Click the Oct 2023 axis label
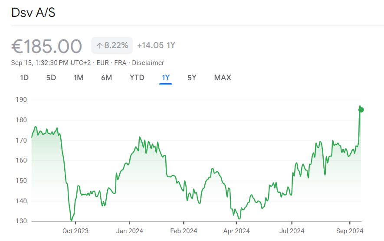The height and width of the screenshot is (241, 384). tap(75, 231)
